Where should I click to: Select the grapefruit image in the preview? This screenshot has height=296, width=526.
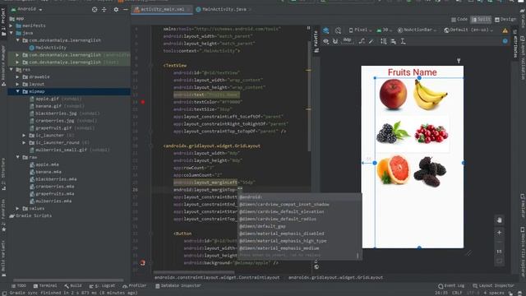394,169
